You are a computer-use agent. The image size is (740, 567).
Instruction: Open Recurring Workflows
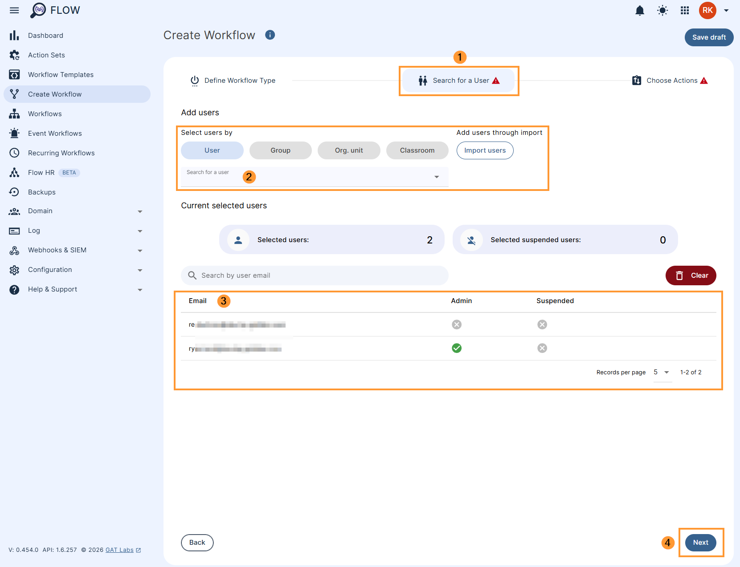[61, 153]
